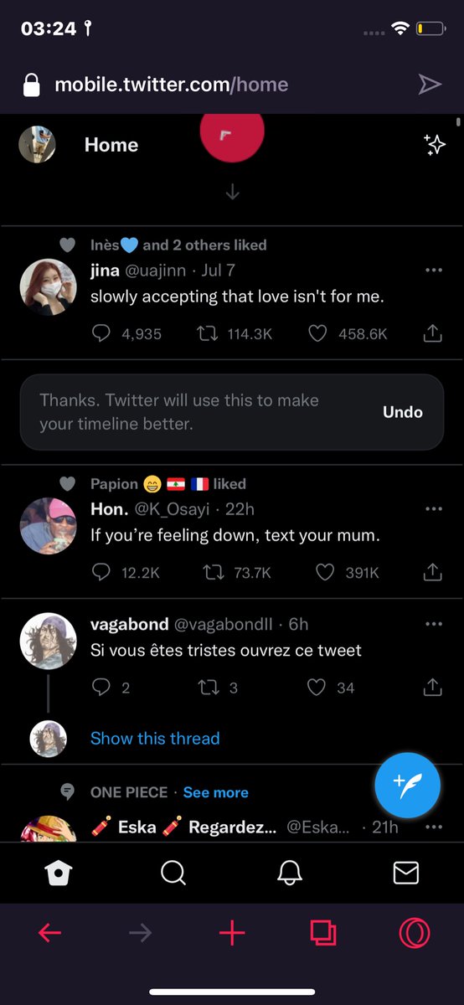Share vagabond's tweet with the upload icon
Viewport: 464px width, 1005px height.
pyautogui.click(x=432, y=687)
